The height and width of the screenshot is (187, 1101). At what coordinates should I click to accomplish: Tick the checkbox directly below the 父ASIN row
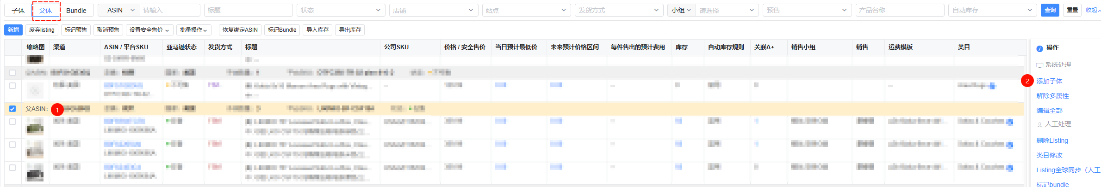point(12,122)
